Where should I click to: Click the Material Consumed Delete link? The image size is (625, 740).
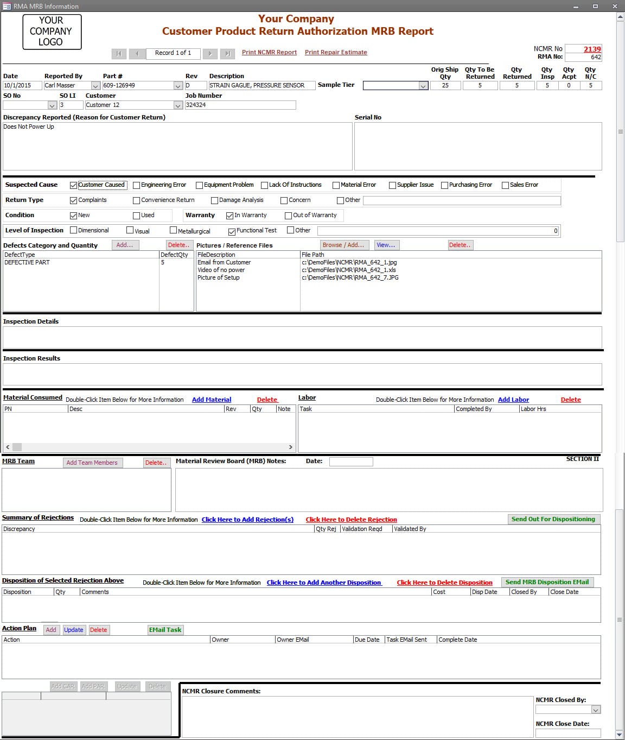(x=267, y=400)
